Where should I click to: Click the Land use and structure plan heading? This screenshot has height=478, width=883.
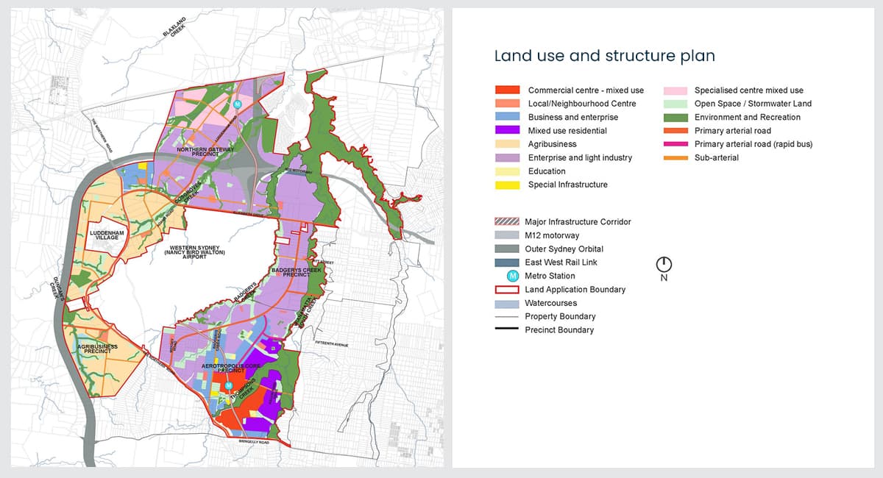604,56
